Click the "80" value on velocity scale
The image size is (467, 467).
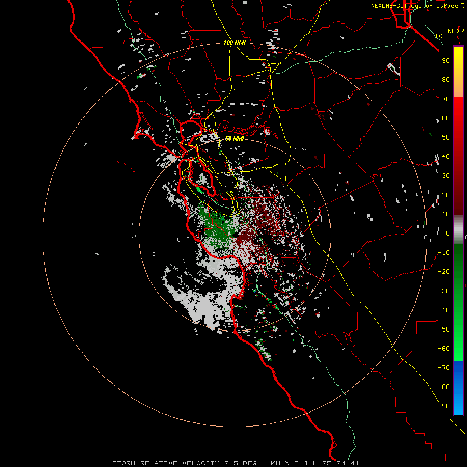pos(446,79)
